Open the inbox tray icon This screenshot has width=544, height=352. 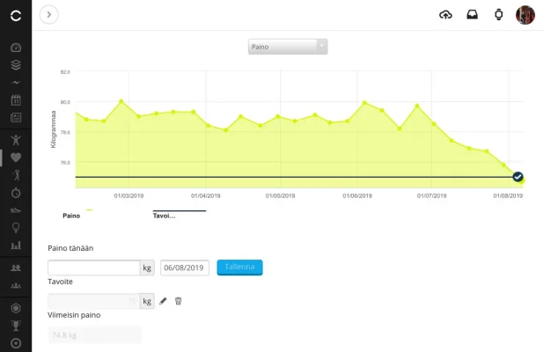(473, 14)
